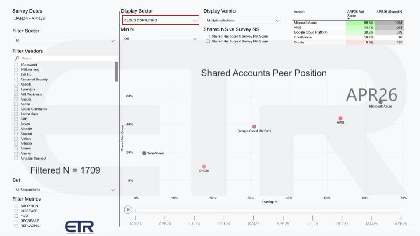Click the timeline slider track

(267, 210)
